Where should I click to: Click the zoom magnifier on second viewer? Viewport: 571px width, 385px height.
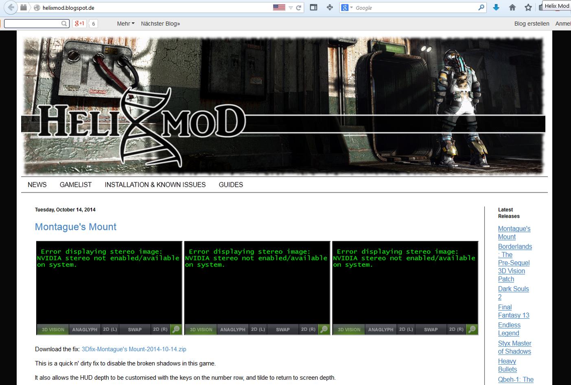[x=324, y=330]
